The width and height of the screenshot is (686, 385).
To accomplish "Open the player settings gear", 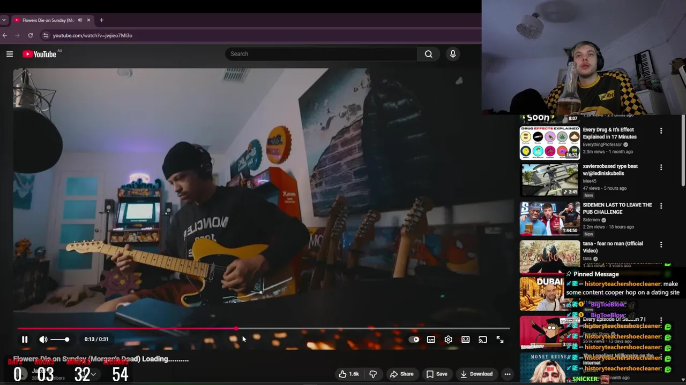I will [448, 340].
